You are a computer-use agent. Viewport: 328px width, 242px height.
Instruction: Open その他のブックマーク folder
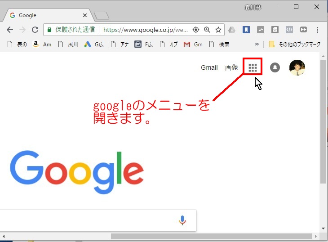click(295, 45)
